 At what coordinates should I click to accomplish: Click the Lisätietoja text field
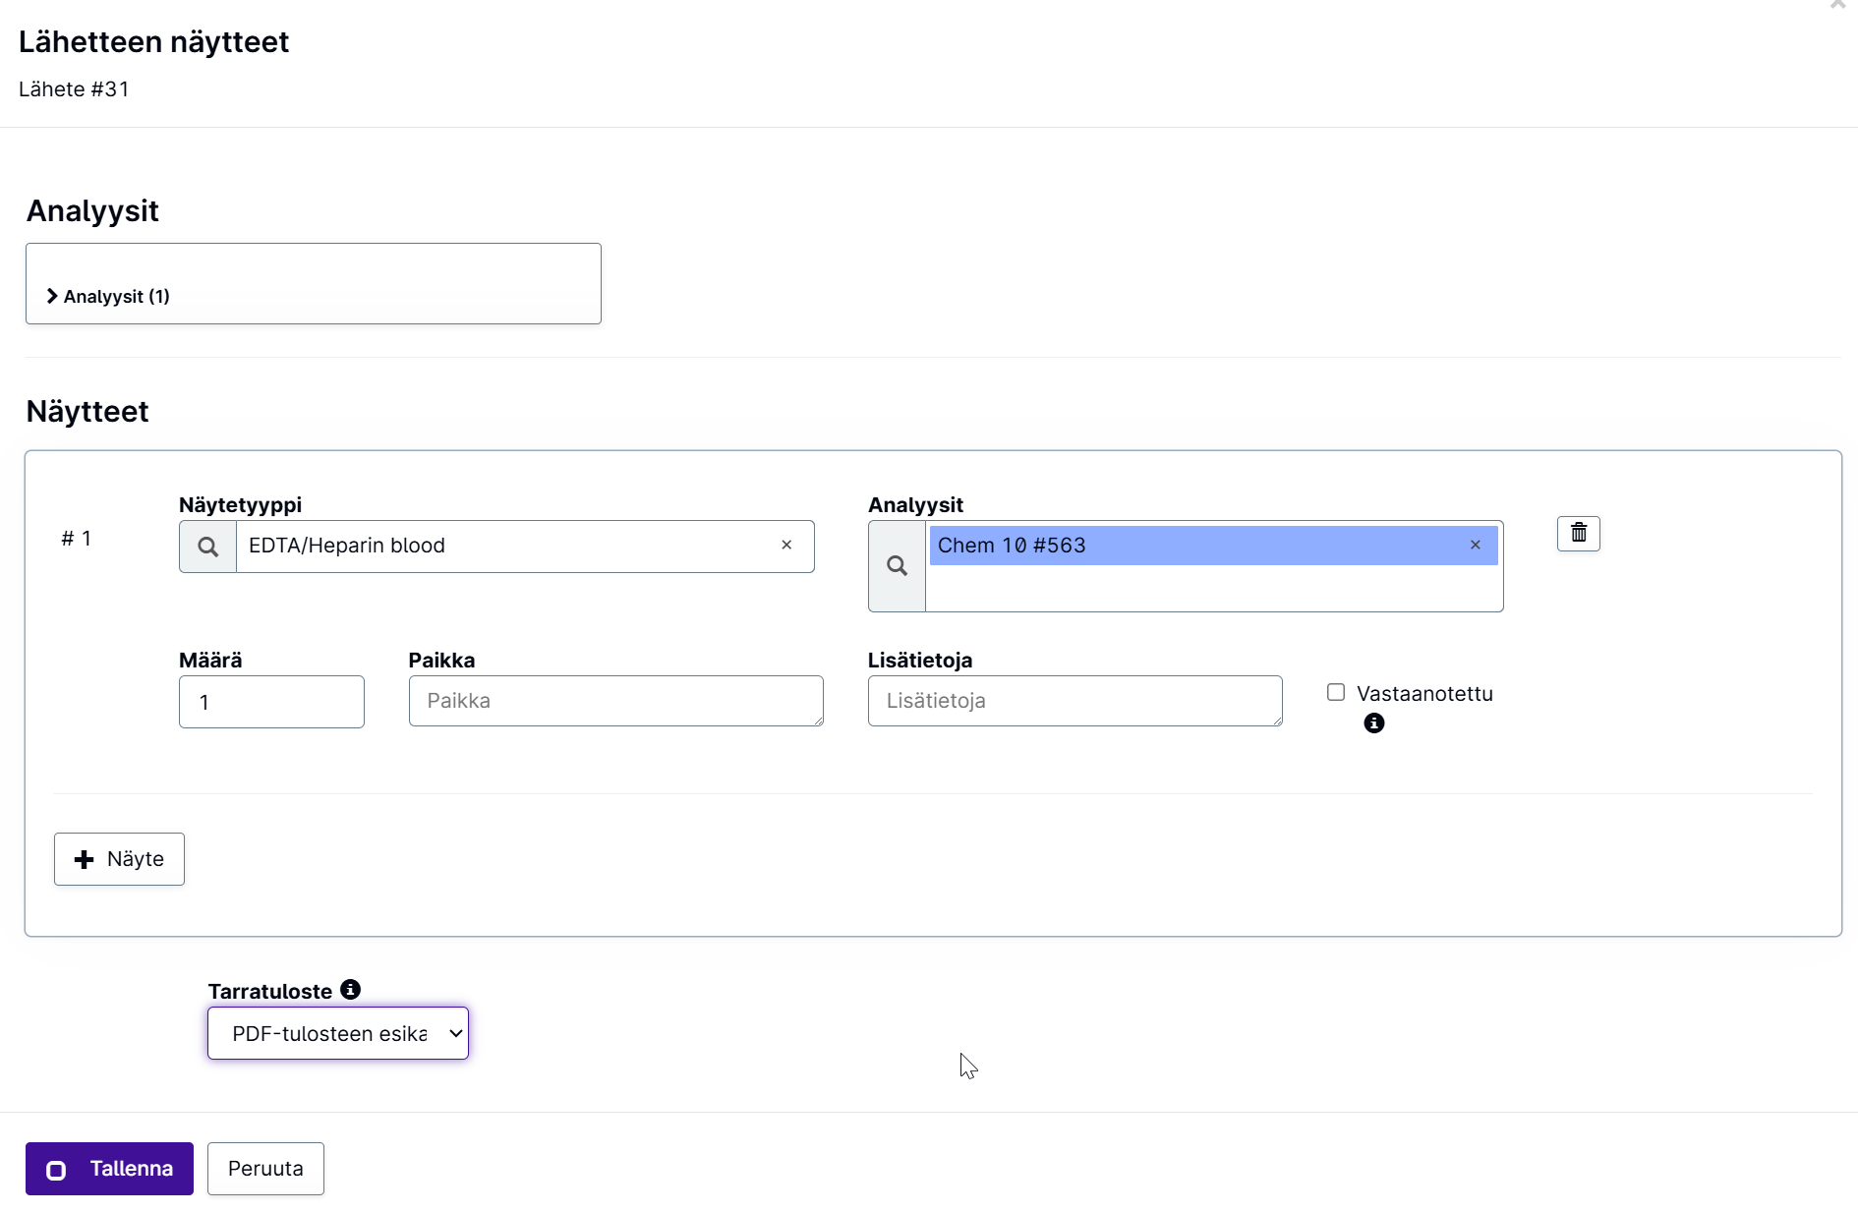[1075, 701]
